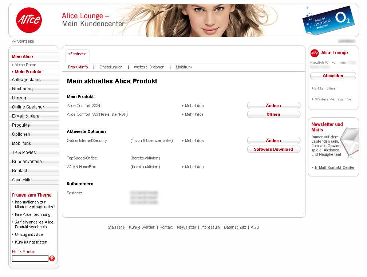The width and height of the screenshot is (367, 277).
Task: Click the Alice Lounge small logo icon
Action: pos(315,53)
